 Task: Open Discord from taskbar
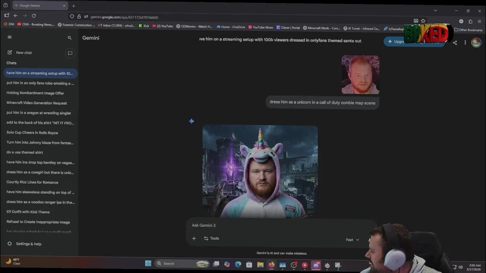[x=316, y=265]
